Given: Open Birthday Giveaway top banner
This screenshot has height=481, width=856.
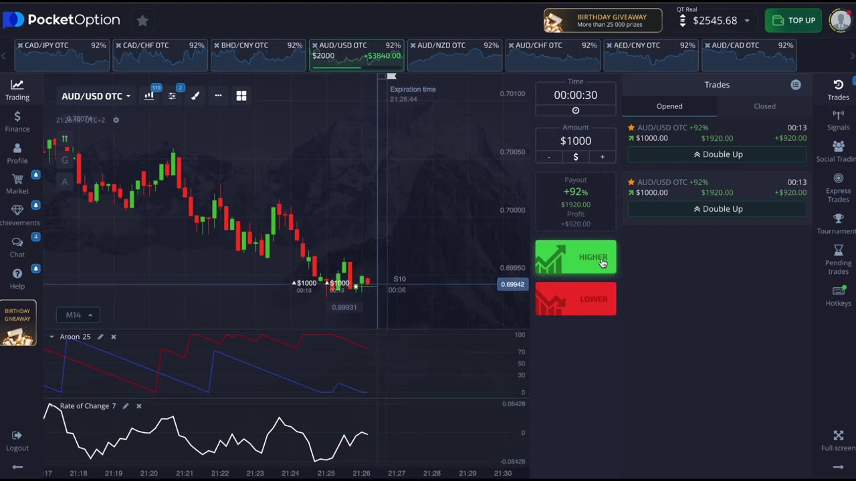Looking at the screenshot, I should click(x=603, y=21).
